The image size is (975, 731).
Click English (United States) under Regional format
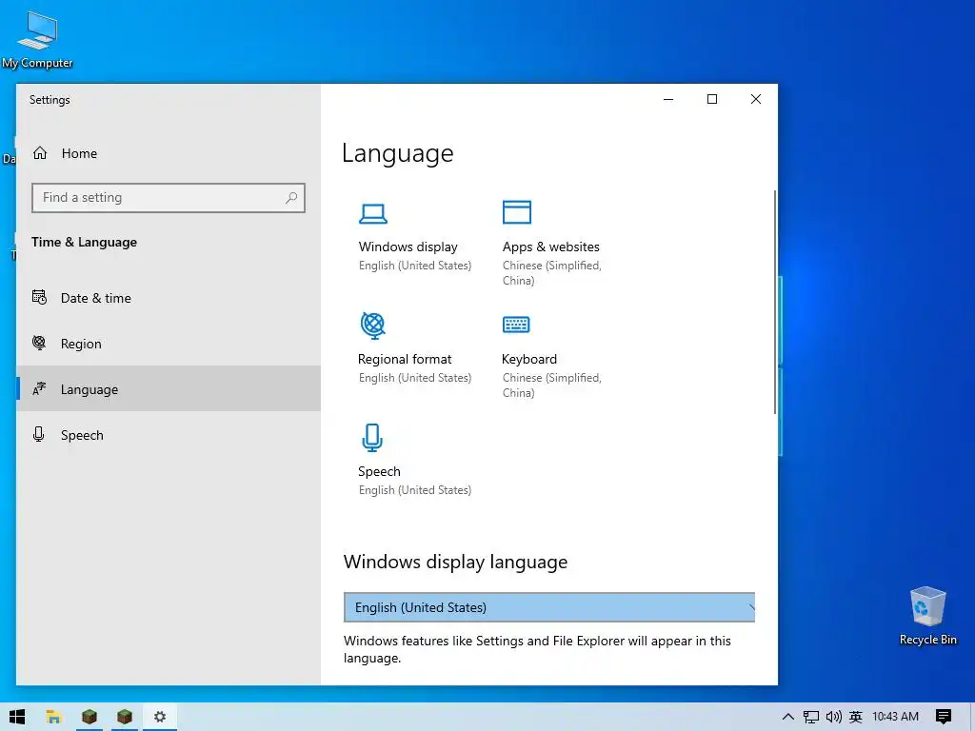click(415, 378)
